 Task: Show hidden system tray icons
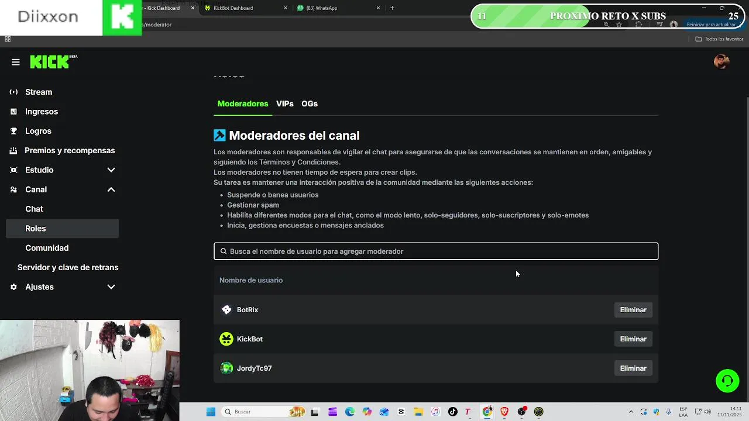pyautogui.click(x=631, y=412)
